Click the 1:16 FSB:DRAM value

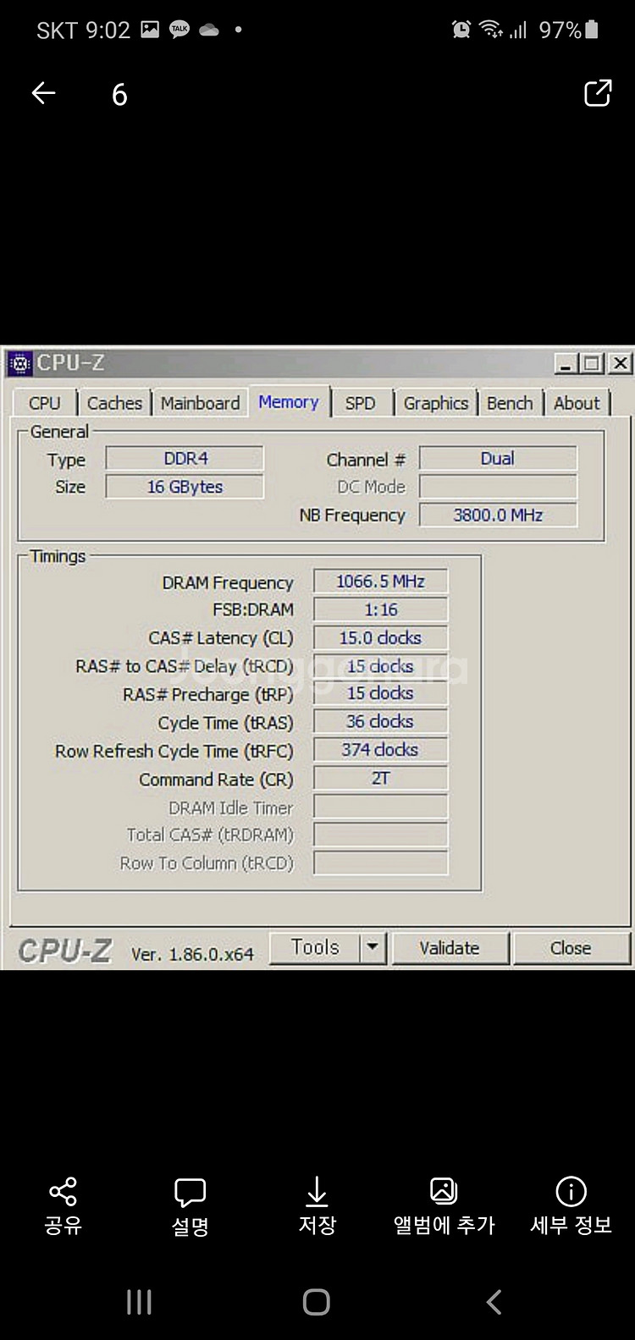tap(380, 609)
